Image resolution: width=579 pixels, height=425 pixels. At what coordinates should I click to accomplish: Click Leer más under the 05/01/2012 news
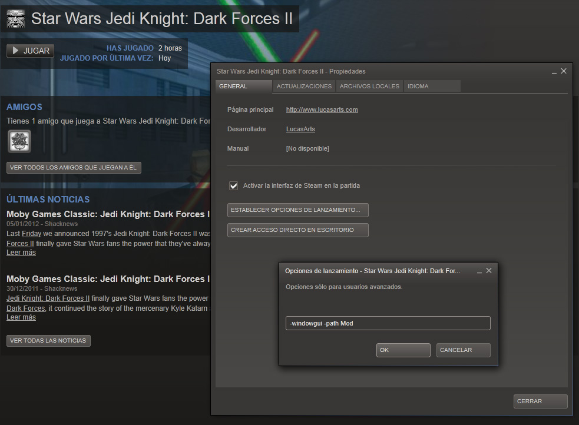[x=21, y=253]
